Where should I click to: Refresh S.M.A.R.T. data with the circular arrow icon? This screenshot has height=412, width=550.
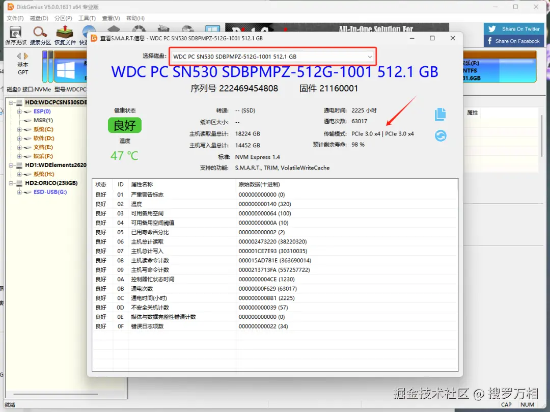[441, 135]
